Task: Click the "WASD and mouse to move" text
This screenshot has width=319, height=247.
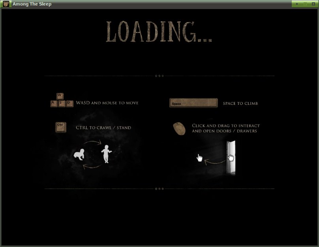Action: [107, 103]
